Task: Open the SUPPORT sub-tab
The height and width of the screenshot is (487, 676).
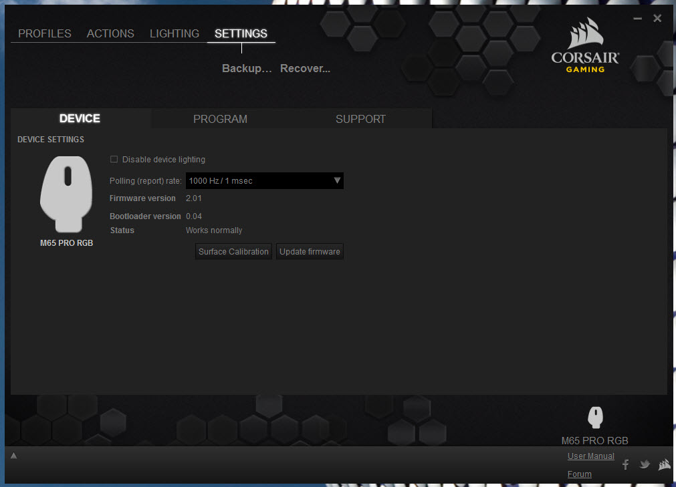Action: tap(361, 119)
